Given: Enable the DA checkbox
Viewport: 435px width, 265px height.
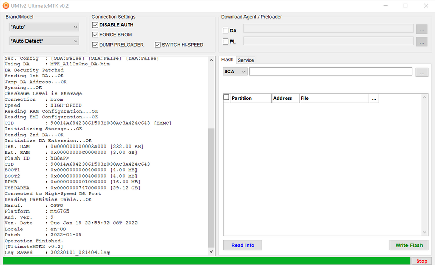Looking at the screenshot, I should pos(225,31).
